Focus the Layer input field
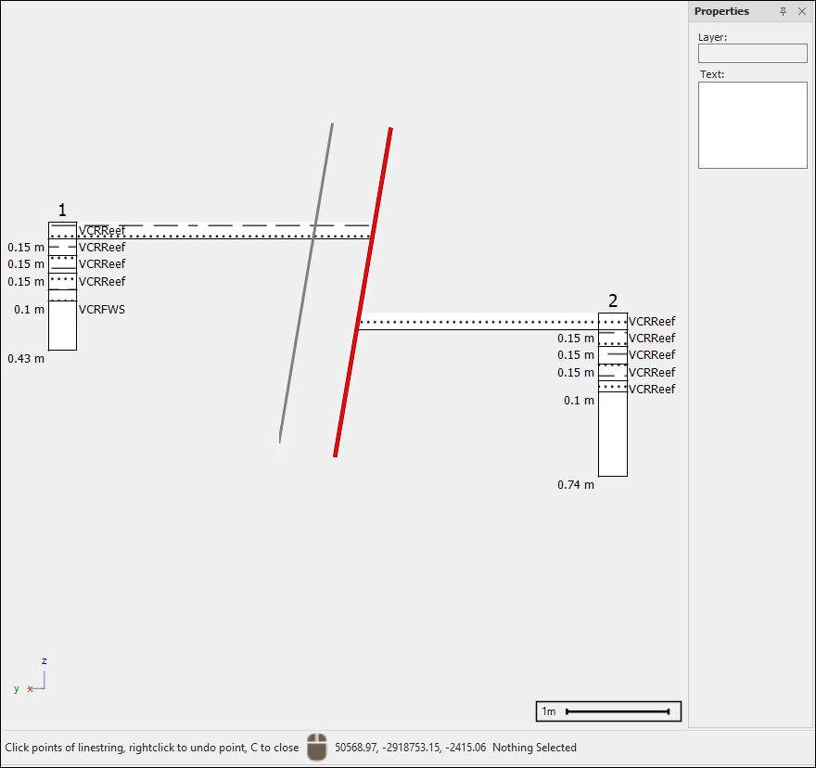Screen dimensions: 816x768 click(752, 54)
